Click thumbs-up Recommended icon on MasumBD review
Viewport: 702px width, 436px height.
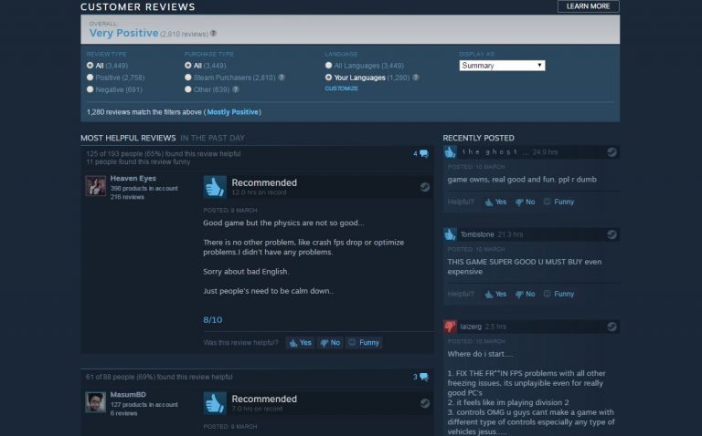[x=215, y=403]
